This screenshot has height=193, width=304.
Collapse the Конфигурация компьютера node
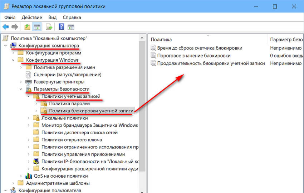(x=6, y=46)
